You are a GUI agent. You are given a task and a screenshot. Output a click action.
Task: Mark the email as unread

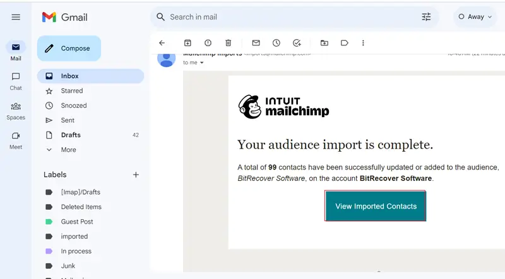point(256,43)
